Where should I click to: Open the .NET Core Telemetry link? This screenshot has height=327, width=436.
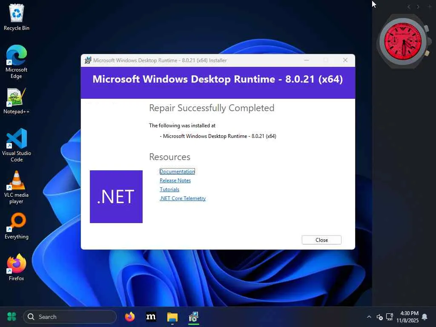point(183,198)
